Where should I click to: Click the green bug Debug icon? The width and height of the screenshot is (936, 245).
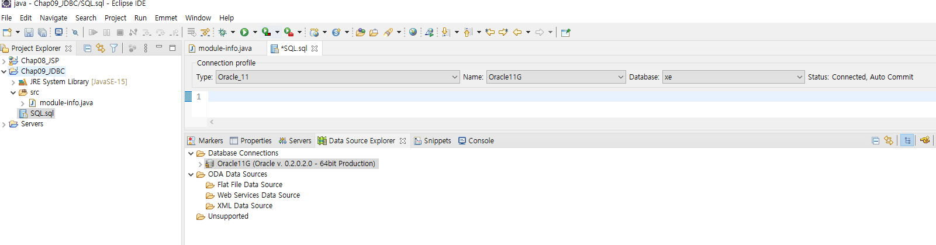coord(222,32)
